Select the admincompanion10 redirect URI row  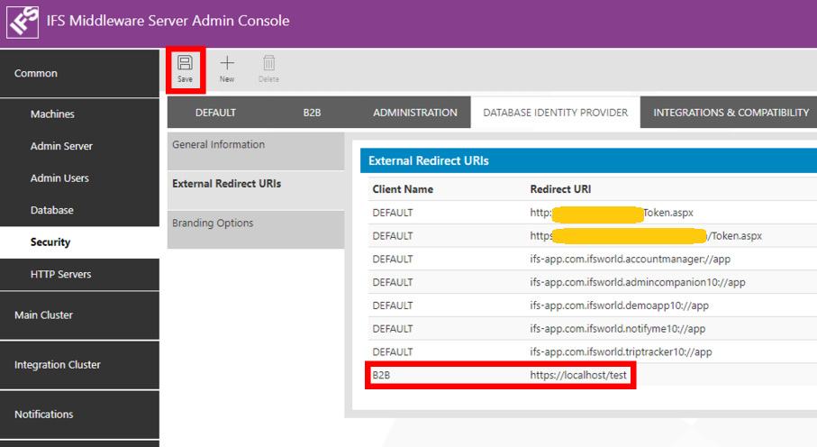tap(593, 282)
